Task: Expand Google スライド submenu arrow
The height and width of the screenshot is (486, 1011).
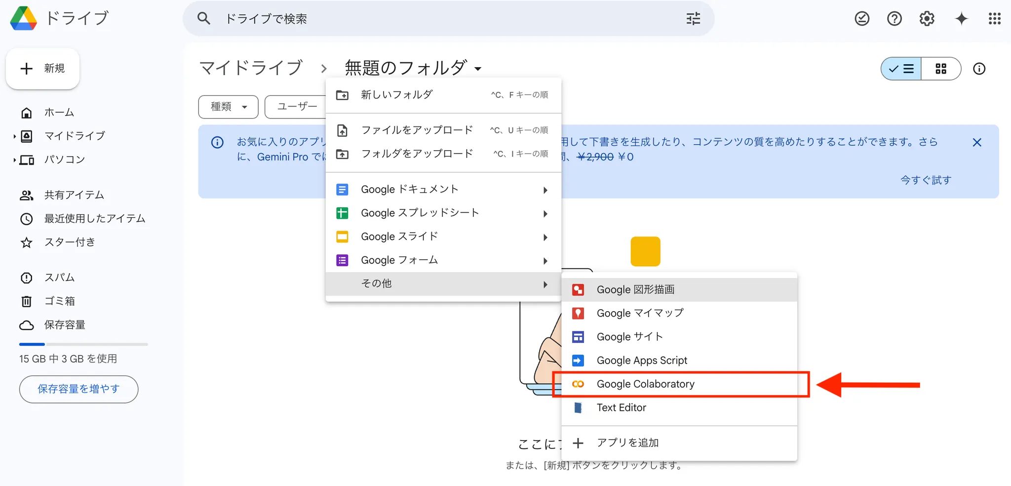Action: 545,238
